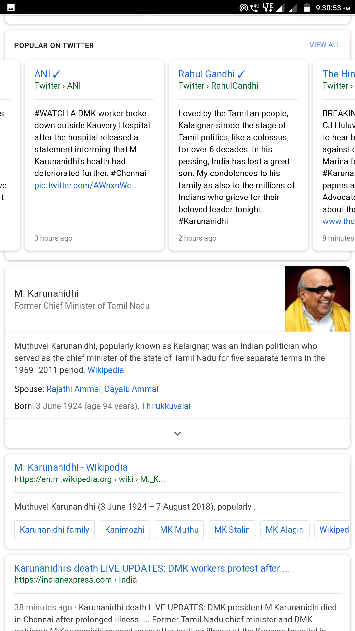This screenshot has width=355, height=631.
Task: Tap the Karunanidhi portrait thumbnail
Action: tap(317, 299)
